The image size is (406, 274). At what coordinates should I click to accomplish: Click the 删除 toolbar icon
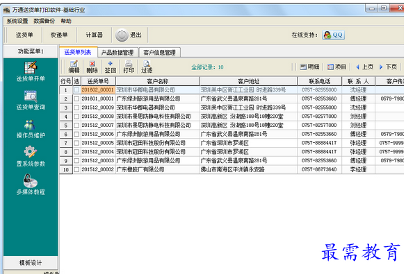(x=92, y=67)
